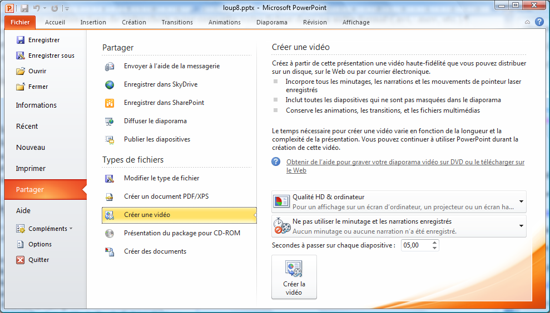
Task: Click the Créer des documents icon
Action: coord(110,251)
